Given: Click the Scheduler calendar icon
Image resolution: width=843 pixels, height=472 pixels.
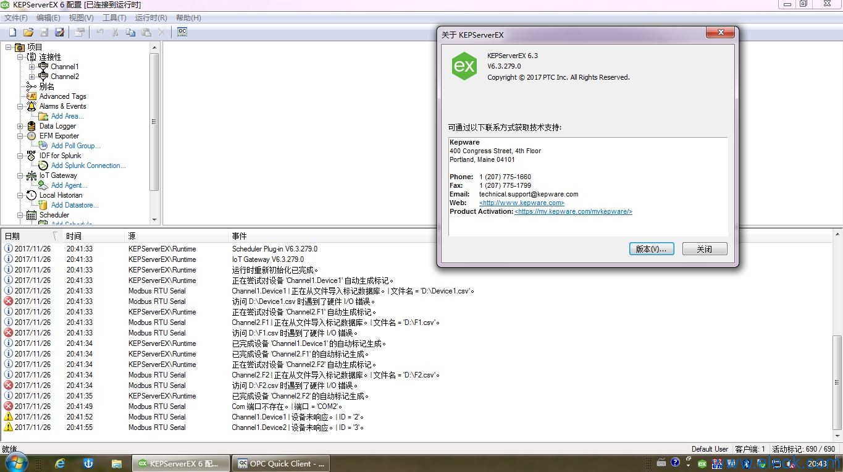Looking at the screenshot, I should 31,215.
